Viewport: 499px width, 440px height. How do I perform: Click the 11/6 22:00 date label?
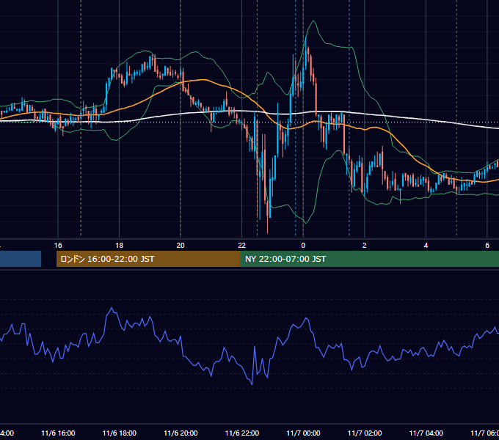[x=242, y=433]
